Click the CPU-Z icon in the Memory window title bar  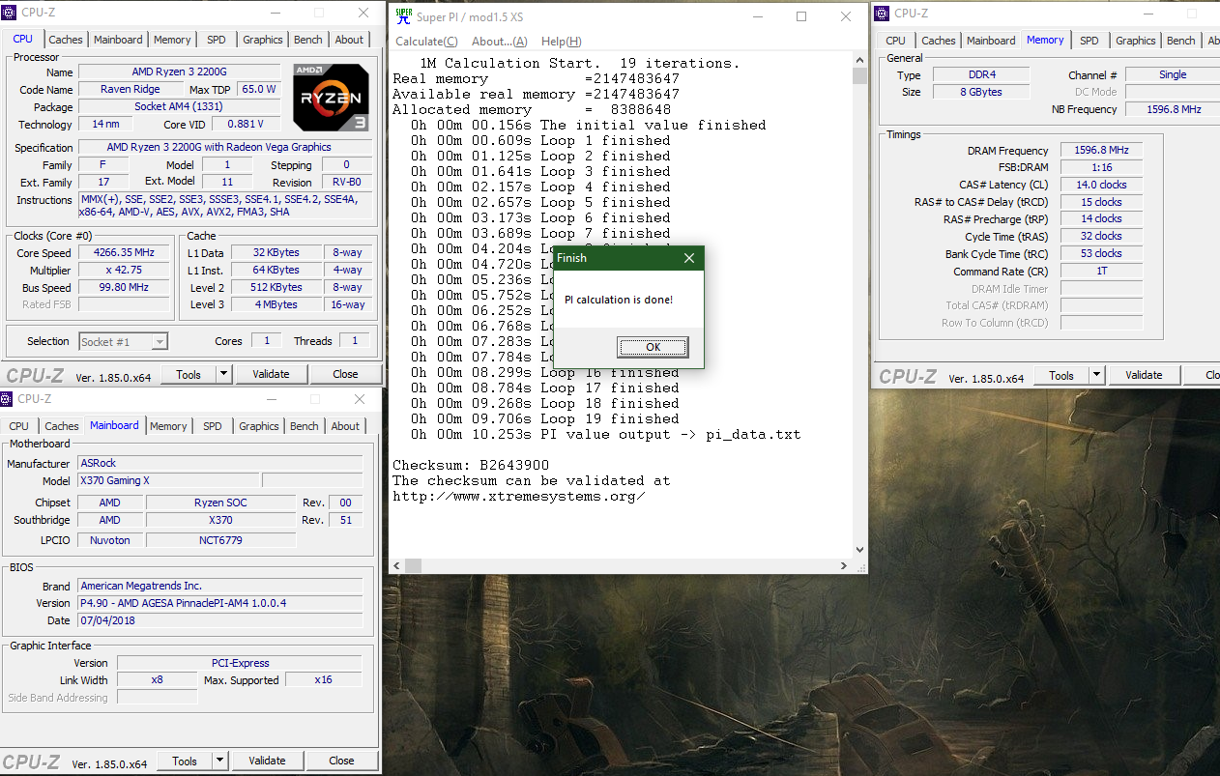click(883, 13)
